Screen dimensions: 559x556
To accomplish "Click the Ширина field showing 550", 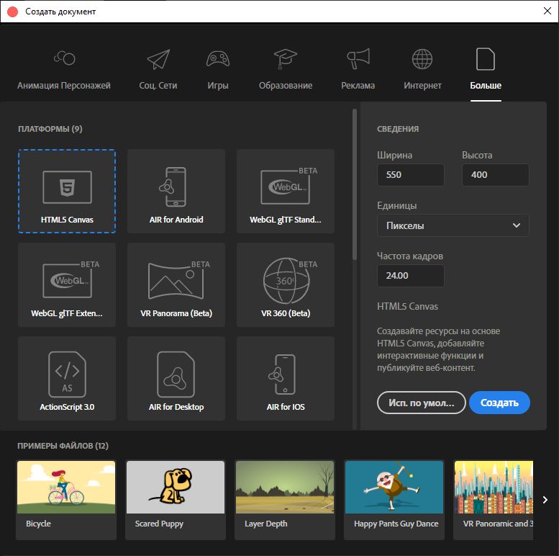I will [x=410, y=175].
